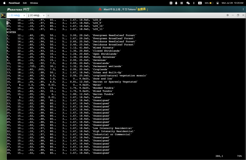
Task: Switch to the first ZC-M6 tab
Action: point(15,15)
